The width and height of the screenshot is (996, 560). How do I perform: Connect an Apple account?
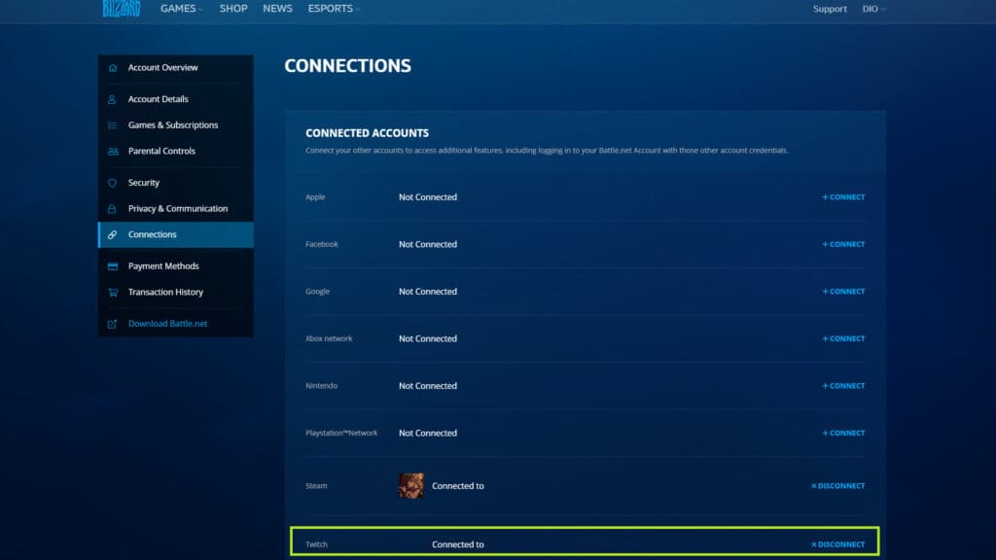pos(842,196)
